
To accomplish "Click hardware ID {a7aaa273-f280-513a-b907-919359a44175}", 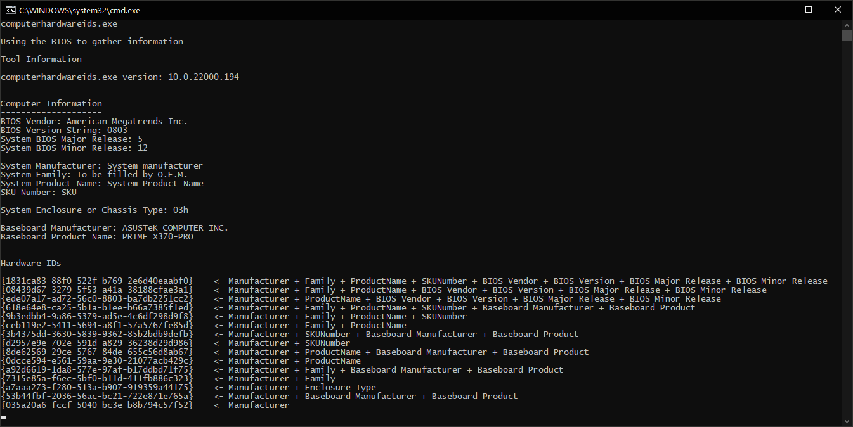I will (97, 387).
